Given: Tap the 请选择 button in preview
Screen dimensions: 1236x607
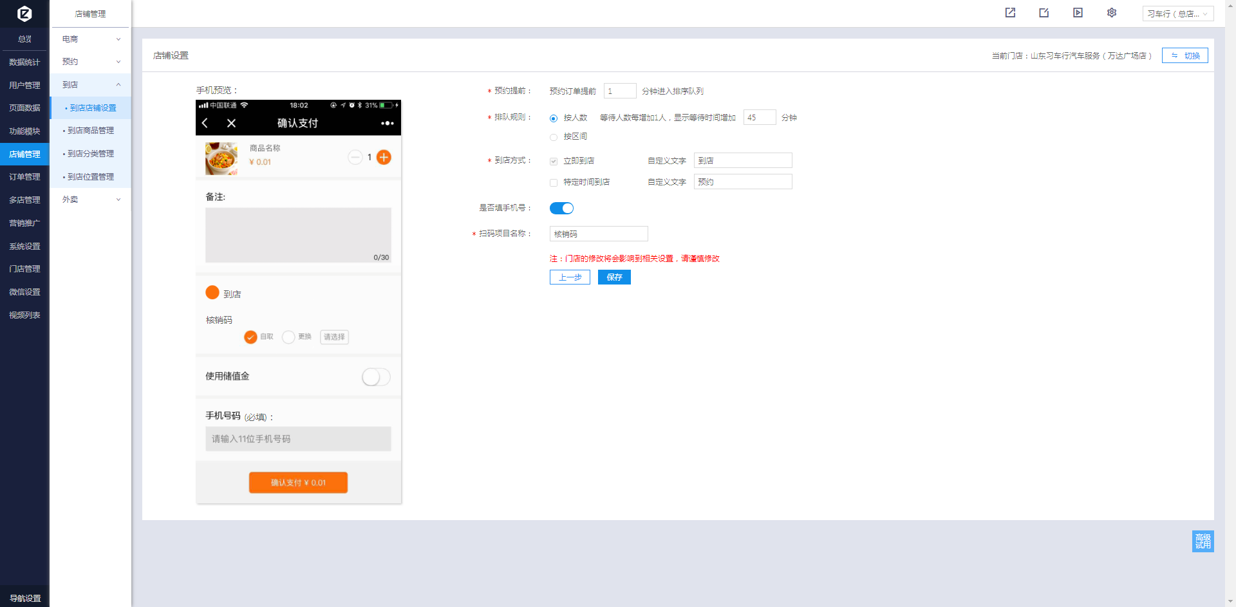Looking at the screenshot, I should (x=334, y=337).
